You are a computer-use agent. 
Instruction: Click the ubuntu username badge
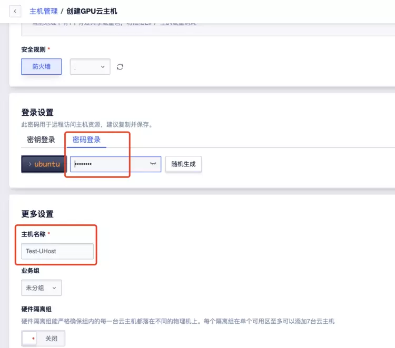coord(44,164)
